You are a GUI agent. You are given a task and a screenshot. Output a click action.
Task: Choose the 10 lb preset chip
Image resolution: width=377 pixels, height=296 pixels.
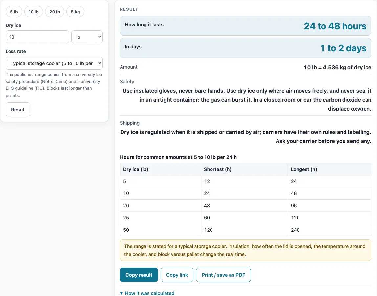(x=33, y=12)
